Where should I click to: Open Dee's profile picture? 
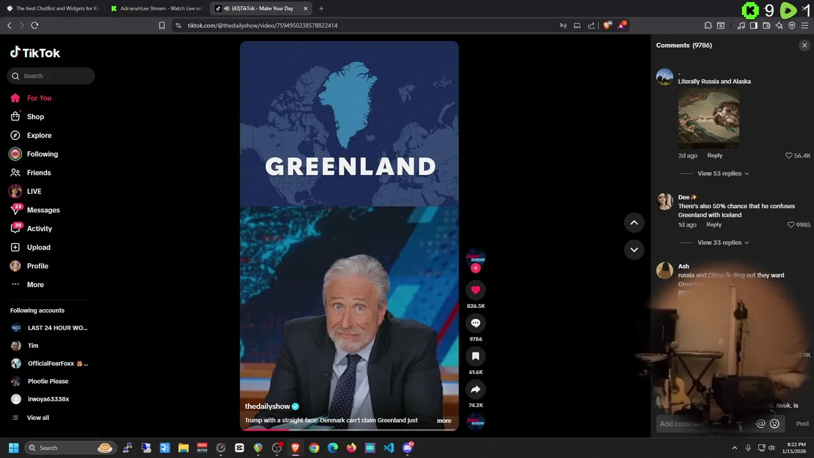tap(665, 201)
